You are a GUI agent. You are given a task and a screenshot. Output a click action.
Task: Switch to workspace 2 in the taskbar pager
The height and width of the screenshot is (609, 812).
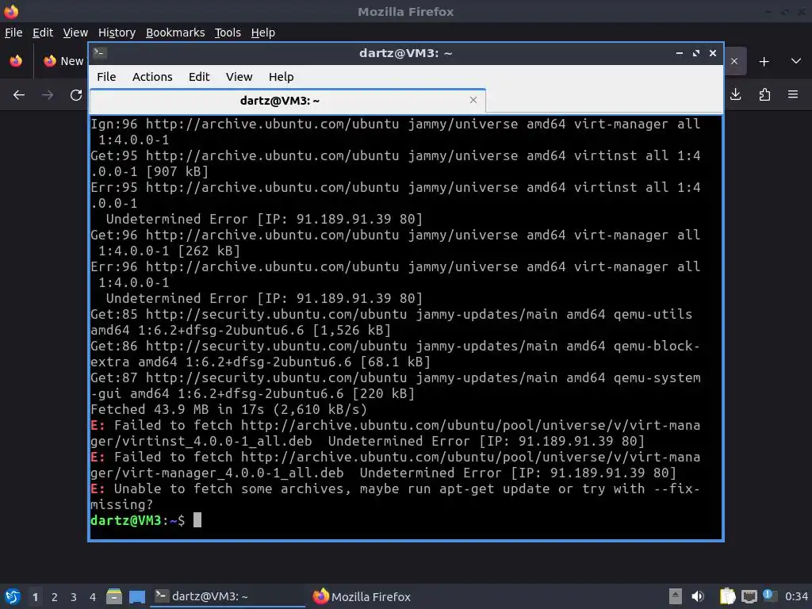click(55, 597)
